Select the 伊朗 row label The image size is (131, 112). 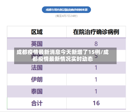click(x=37, y=79)
